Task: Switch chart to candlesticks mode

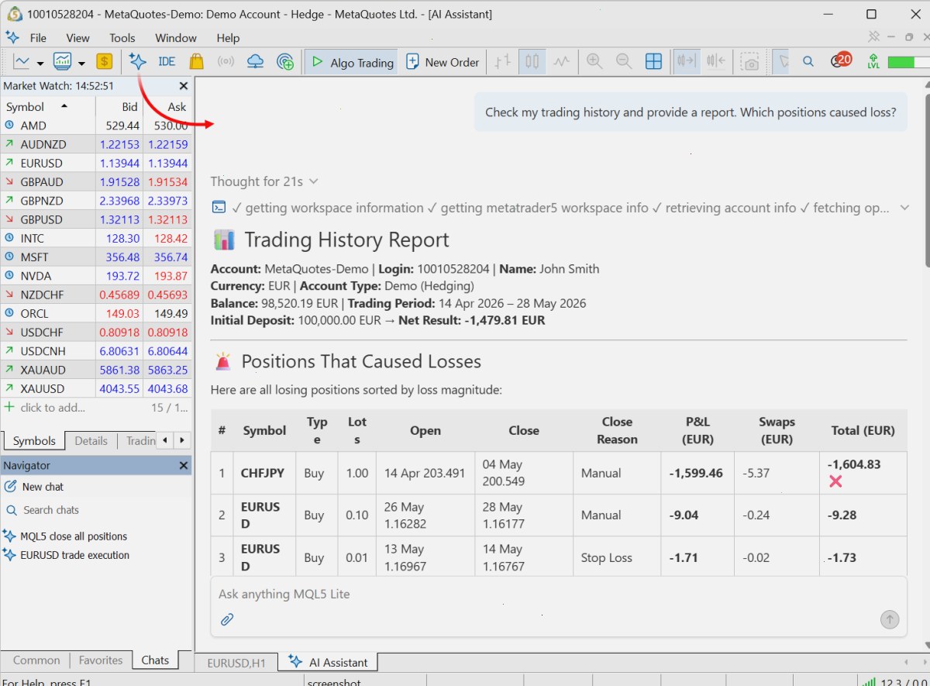Action: pos(532,62)
